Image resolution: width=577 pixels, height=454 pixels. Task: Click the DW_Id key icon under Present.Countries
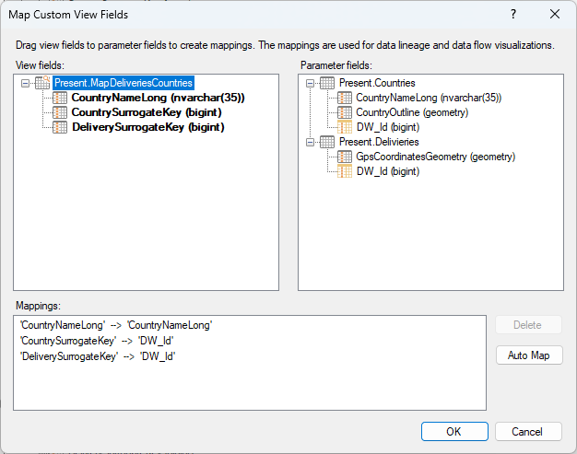(x=345, y=127)
